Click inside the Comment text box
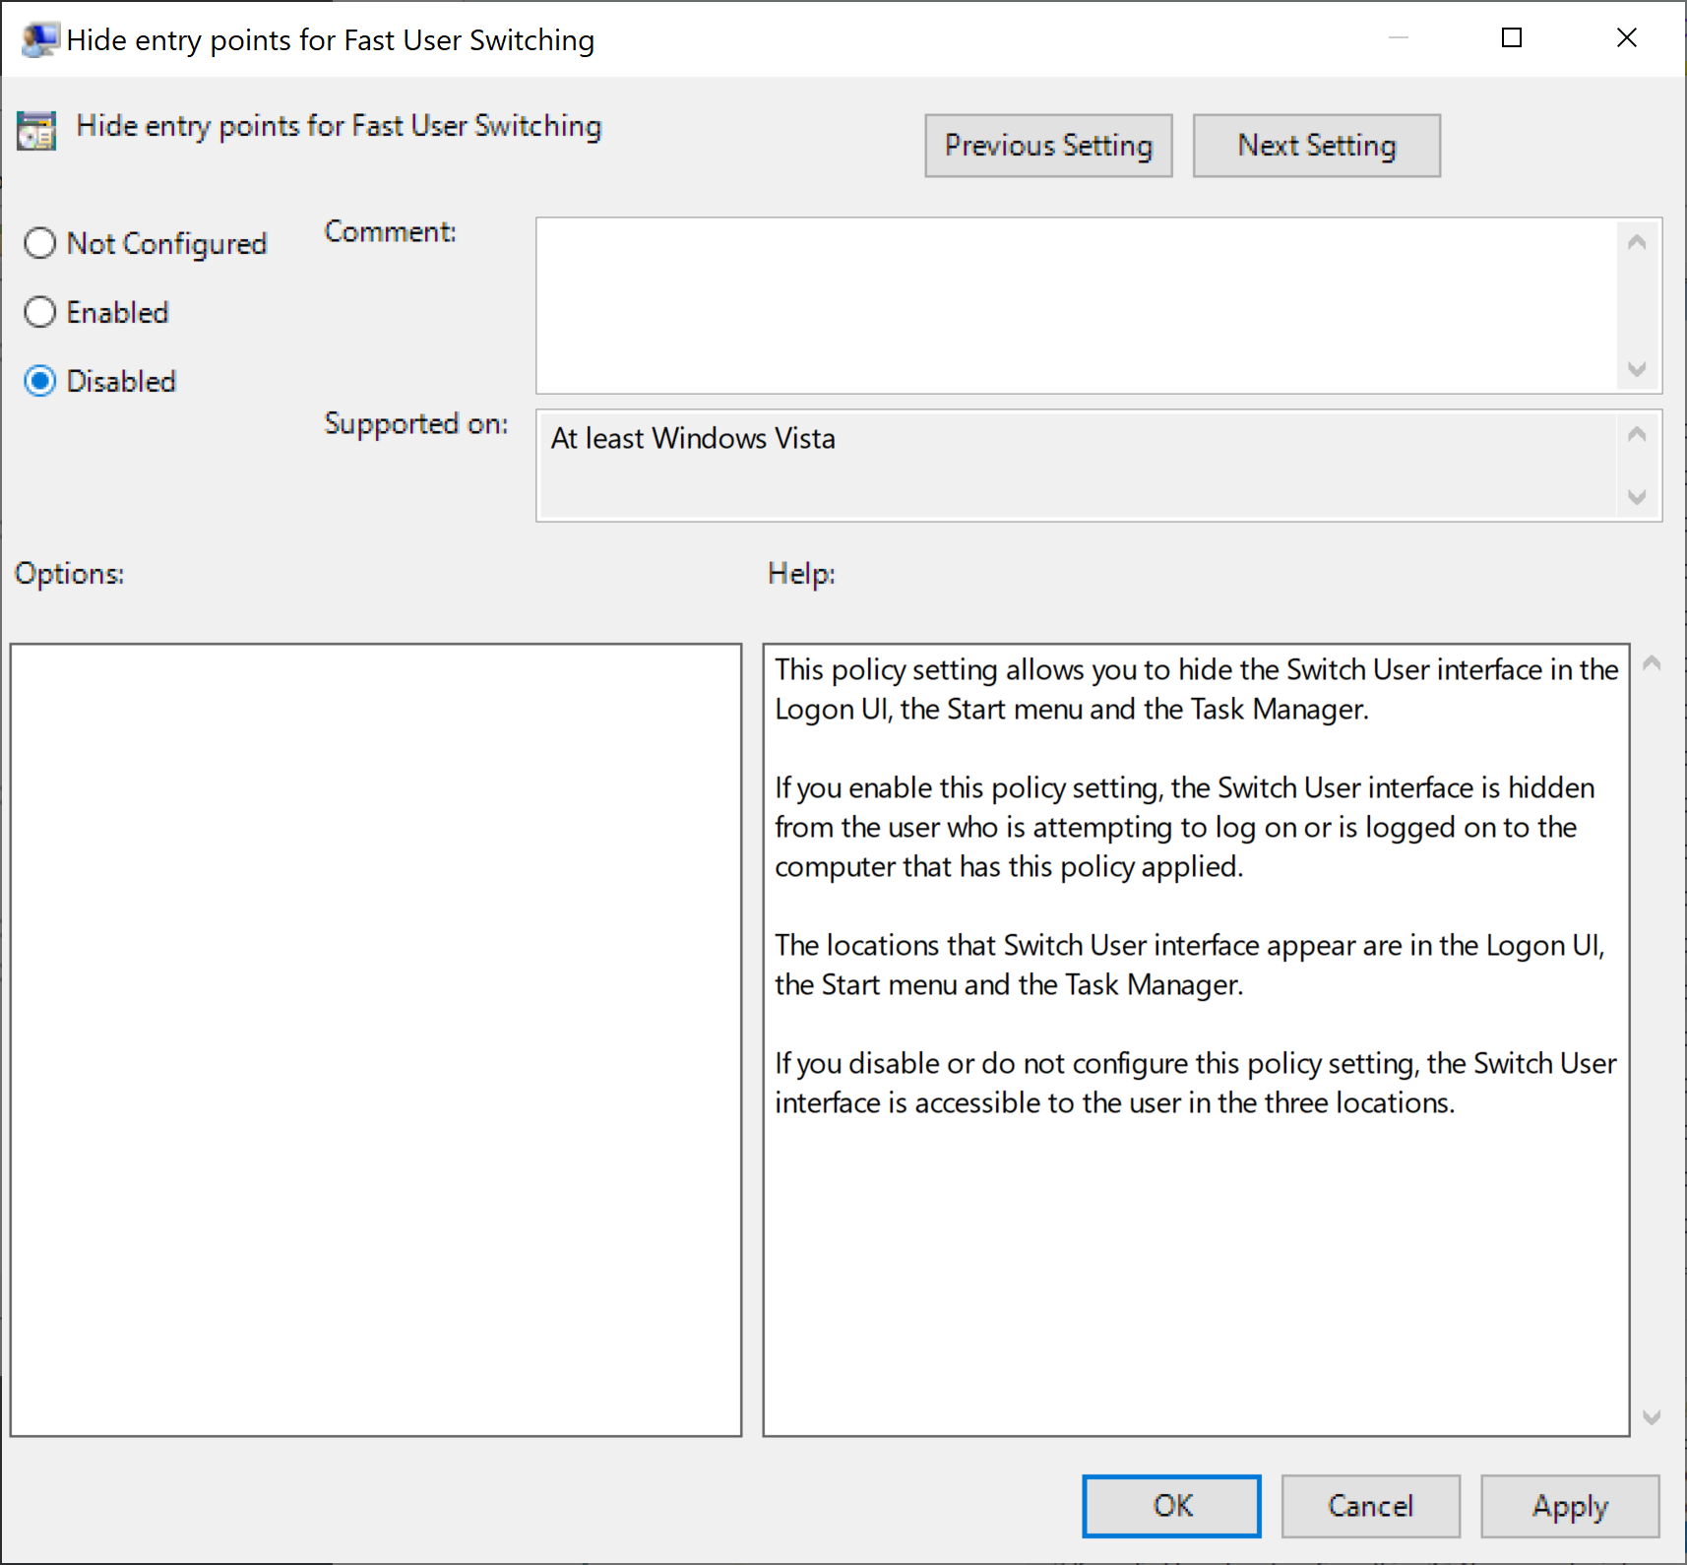This screenshot has width=1687, height=1565. [1075, 305]
